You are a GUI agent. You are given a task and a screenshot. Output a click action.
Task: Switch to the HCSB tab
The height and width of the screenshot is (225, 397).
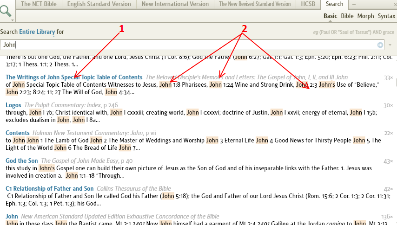[308, 4]
